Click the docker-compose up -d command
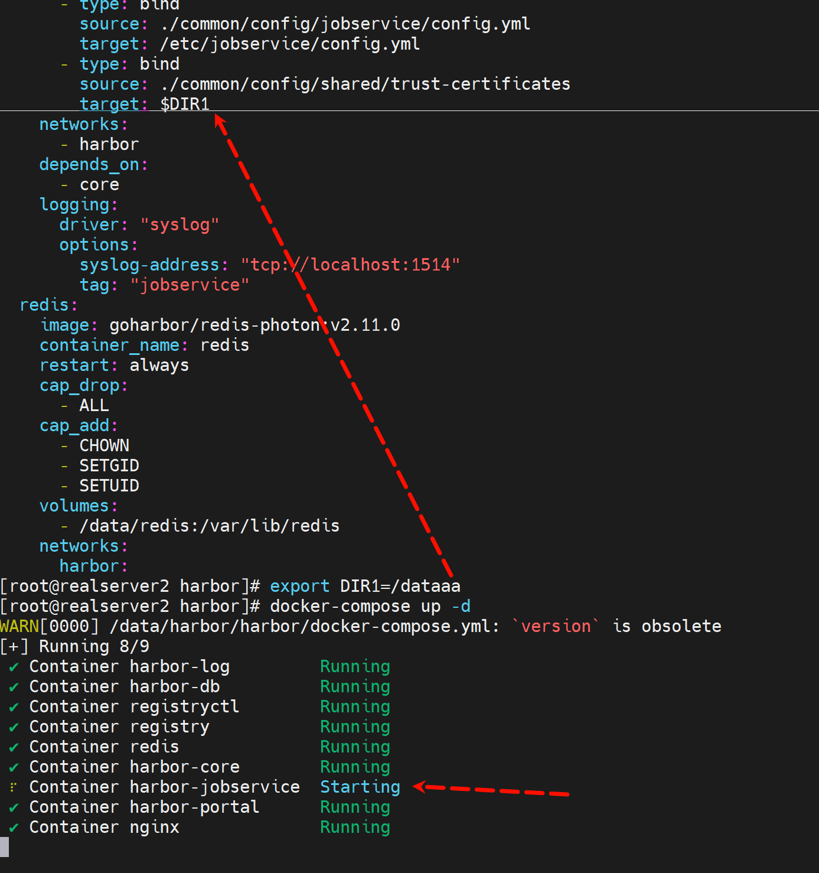The height and width of the screenshot is (873, 819). (370, 606)
